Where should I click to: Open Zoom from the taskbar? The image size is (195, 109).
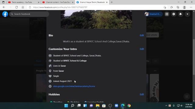point(116,106)
